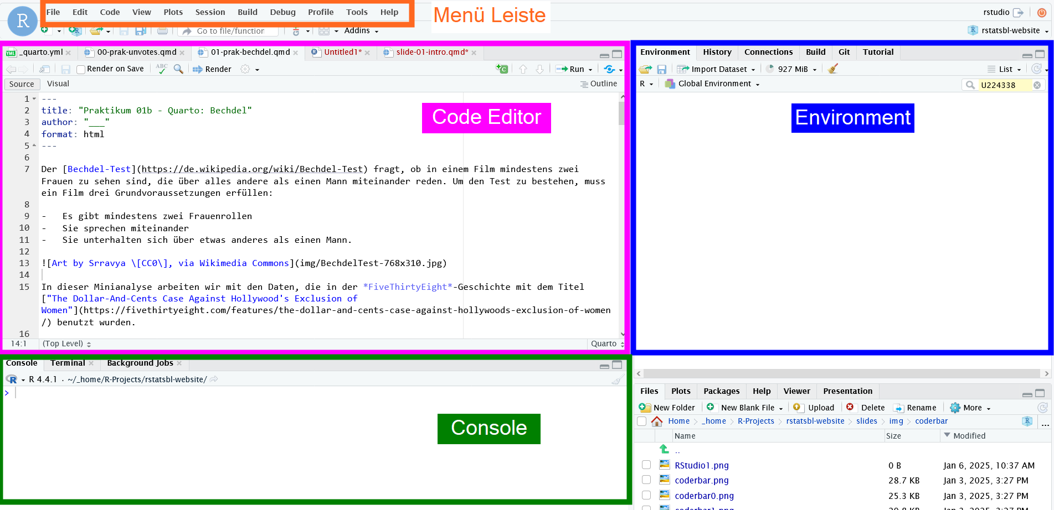Click the broom icon to clear environment

832,69
